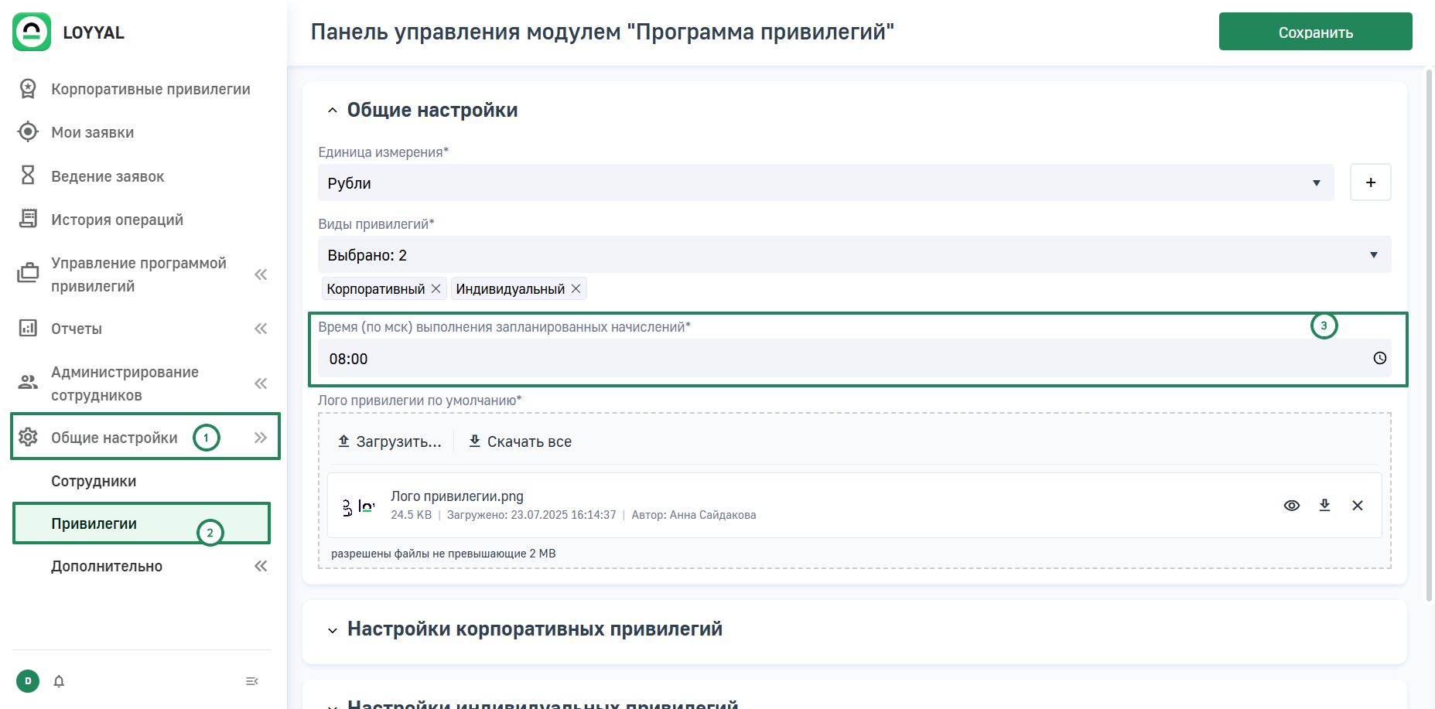Go to История операций menu item
Screen dimensions: 1435x709
pyautogui.click(x=117, y=220)
